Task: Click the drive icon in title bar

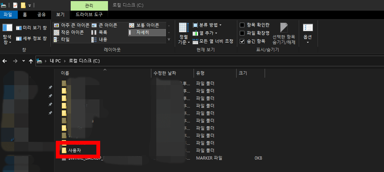Action: [4, 5]
